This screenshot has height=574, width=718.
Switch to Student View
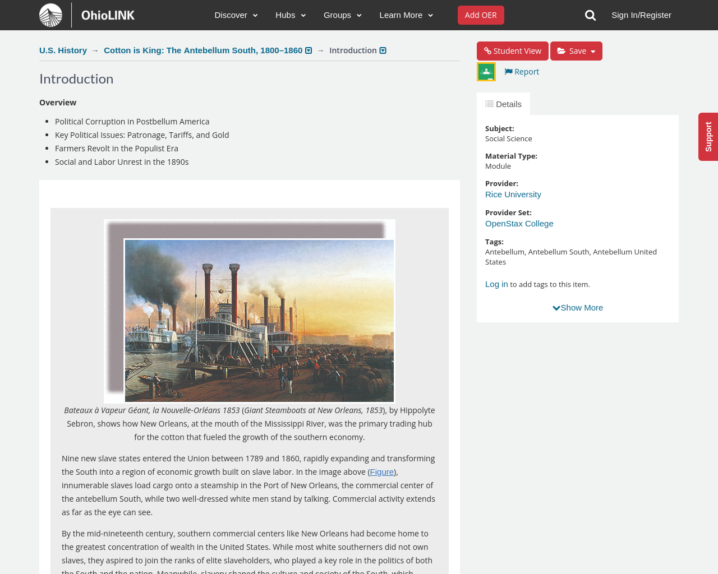513,51
